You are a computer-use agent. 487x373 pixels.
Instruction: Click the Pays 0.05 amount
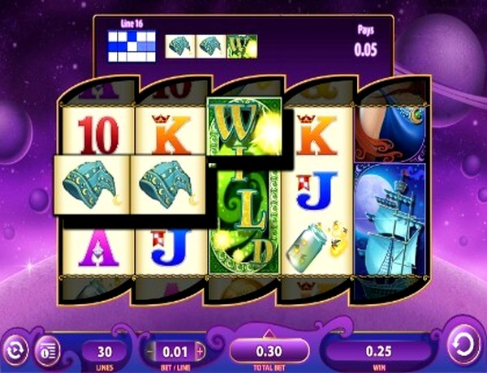[x=365, y=49]
